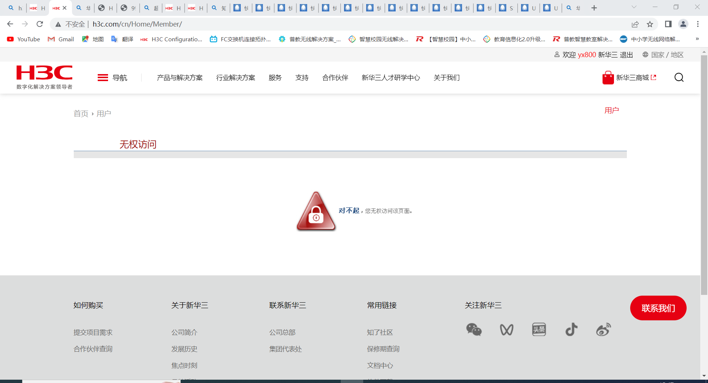This screenshot has height=383, width=708.
Task: Open the 合作伙伴查询 footer link
Action: coord(93,349)
